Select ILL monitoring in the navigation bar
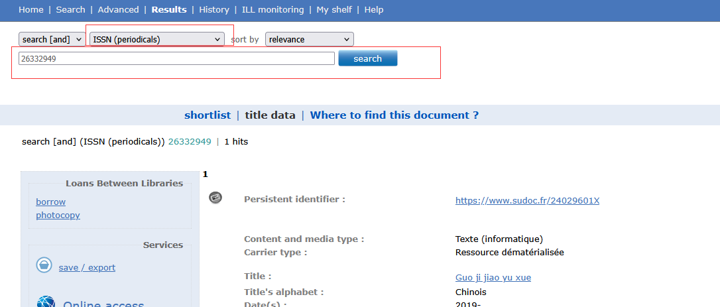The height and width of the screenshot is (307, 720). click(272, 10)
